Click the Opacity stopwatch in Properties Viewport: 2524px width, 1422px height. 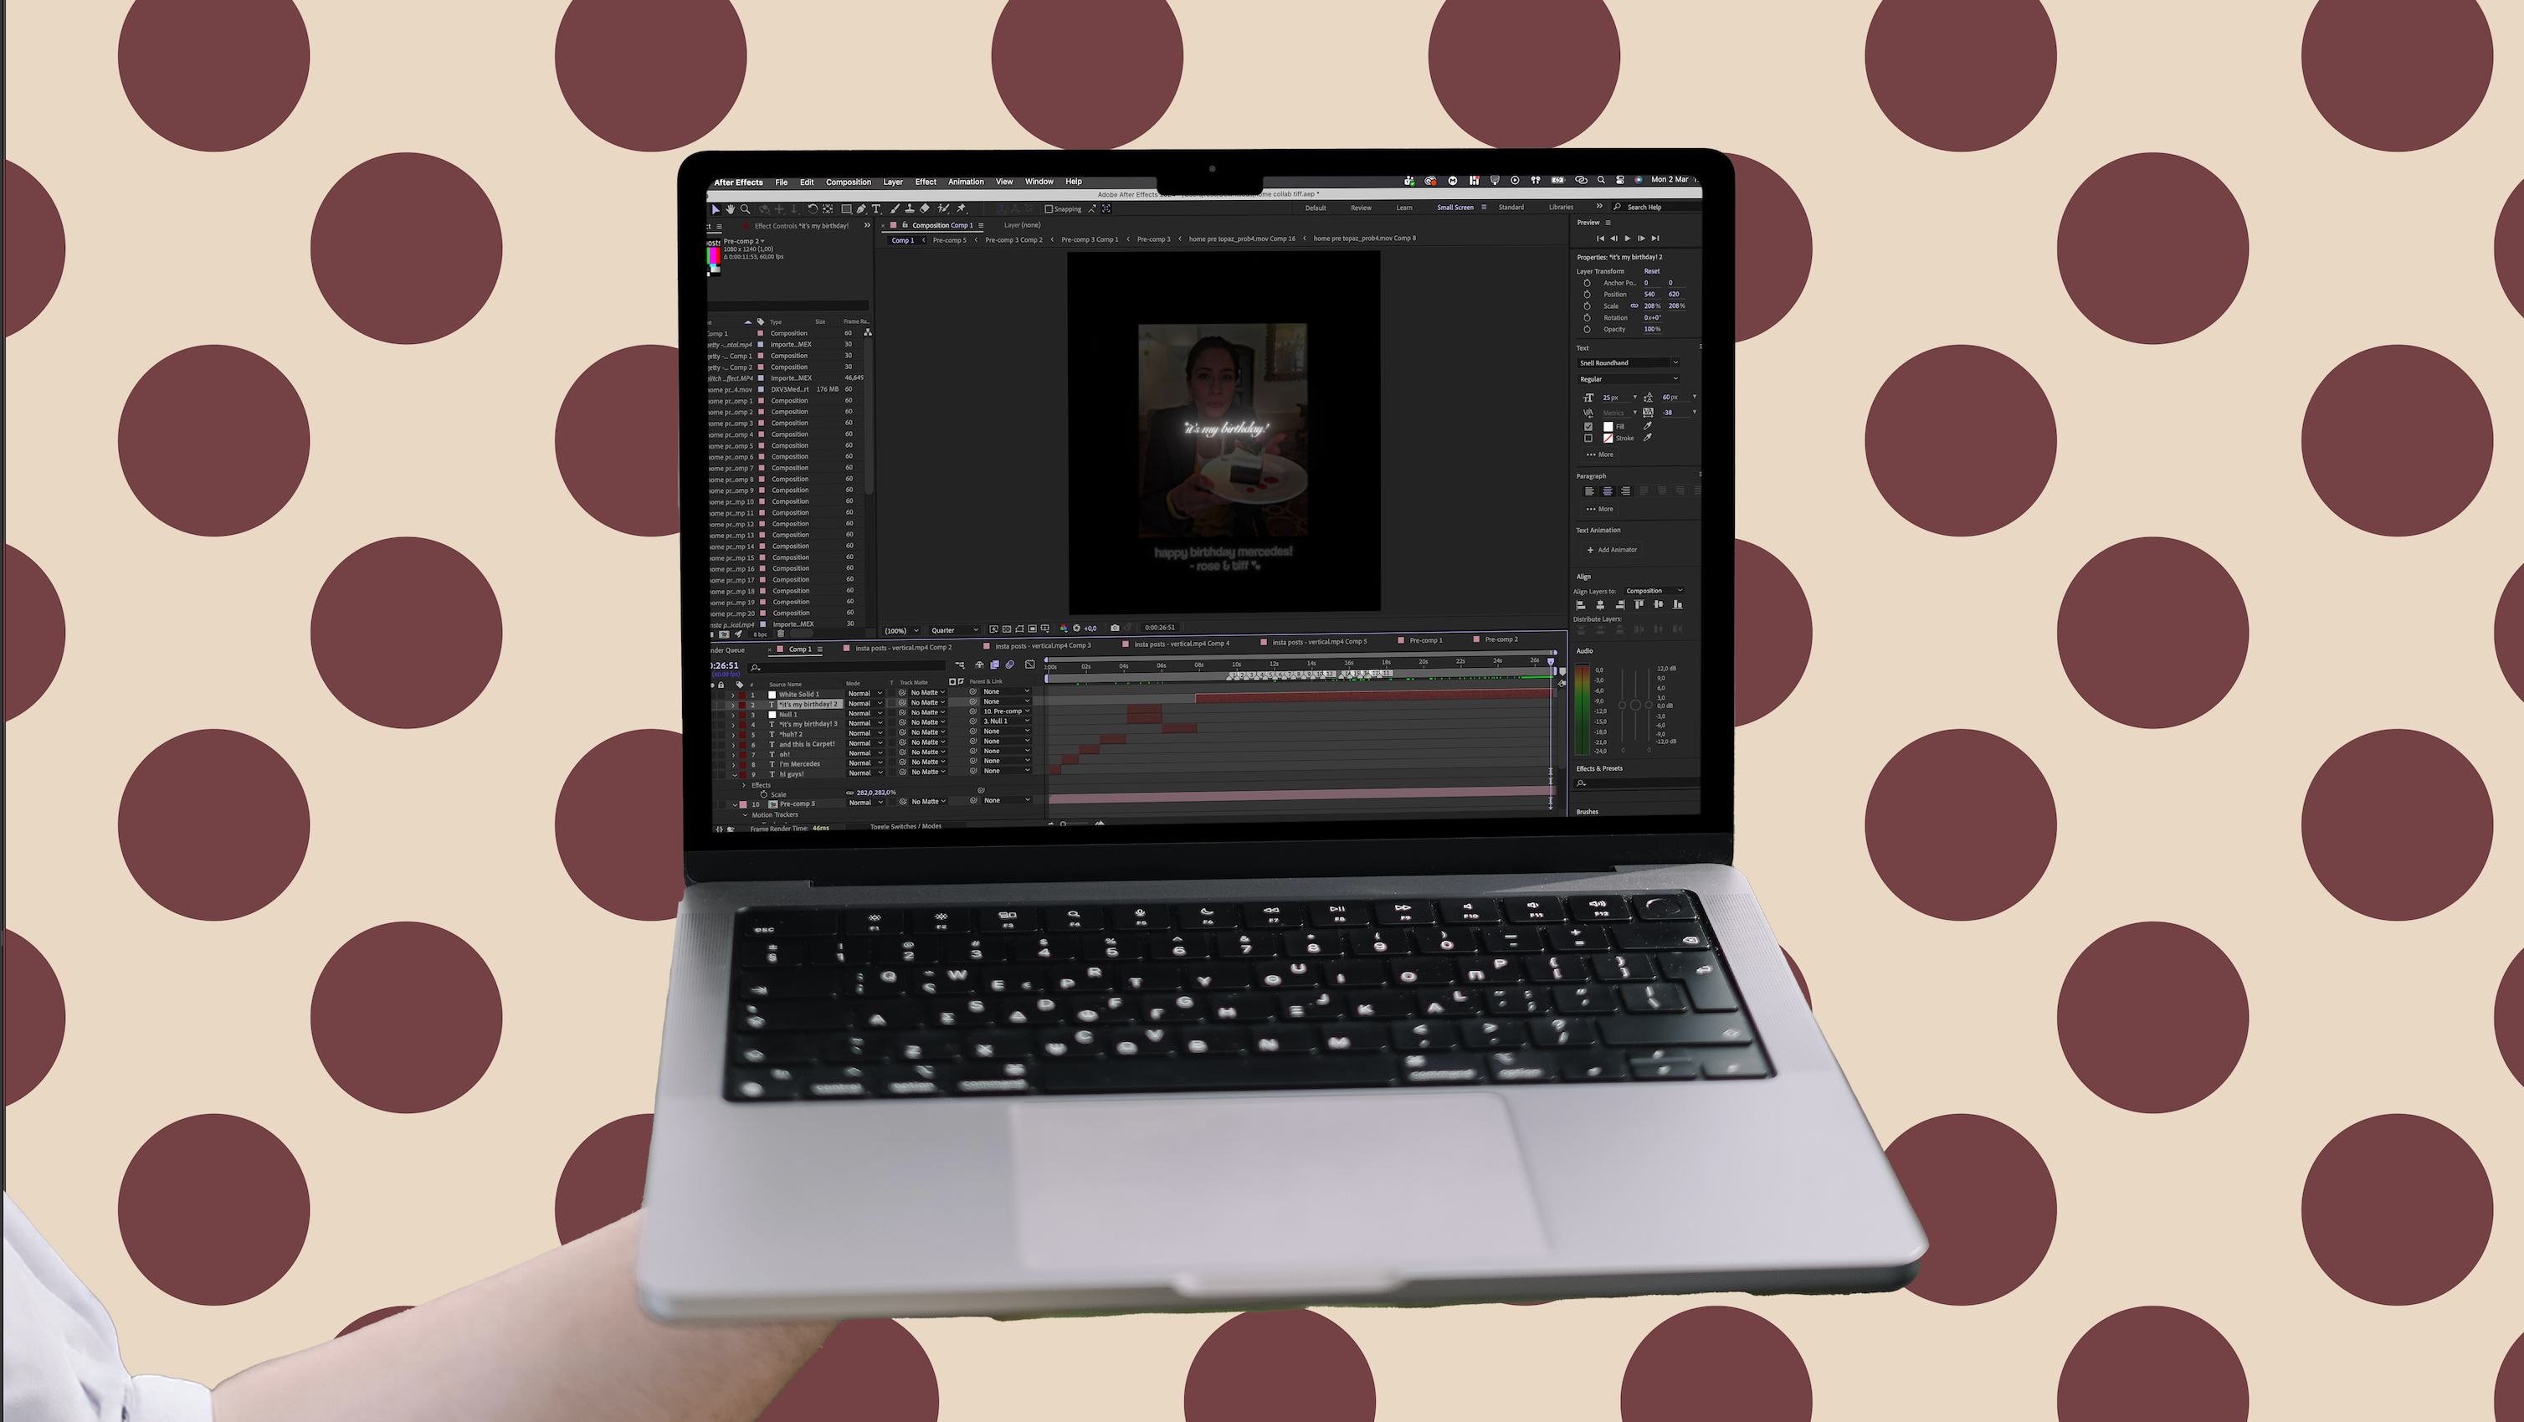click(x=1588, y=329)
